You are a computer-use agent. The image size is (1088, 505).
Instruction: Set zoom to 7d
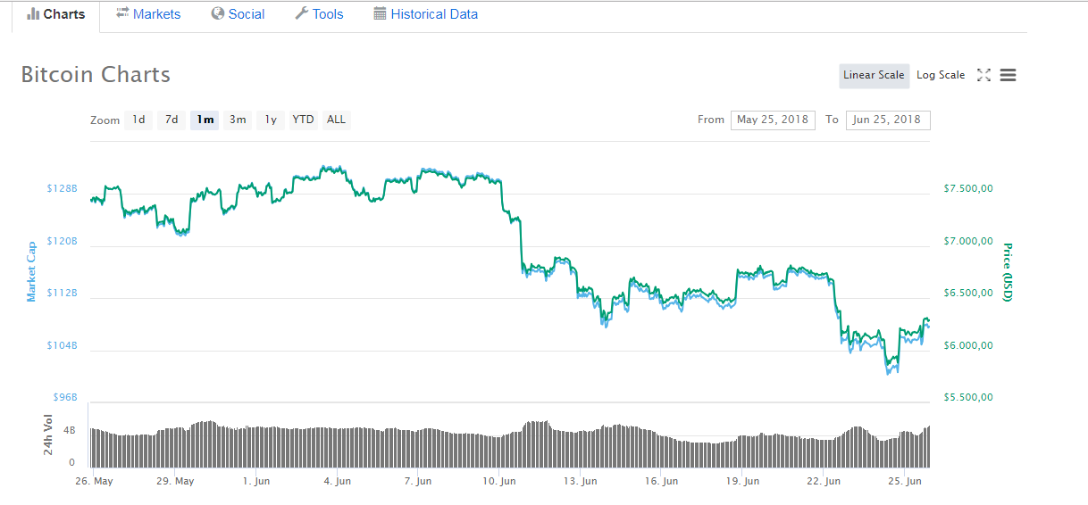tap(172, 120)
